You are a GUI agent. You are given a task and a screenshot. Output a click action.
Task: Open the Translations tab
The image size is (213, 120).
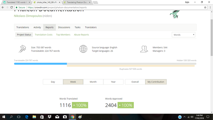coord(23,27)
